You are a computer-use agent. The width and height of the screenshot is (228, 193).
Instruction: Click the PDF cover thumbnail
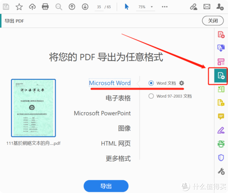coord(33,108)
